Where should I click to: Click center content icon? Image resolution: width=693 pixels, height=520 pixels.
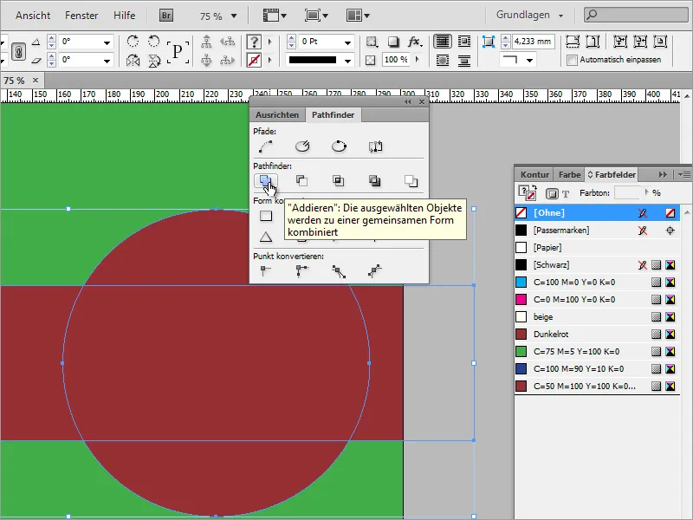click(x=660, y=42)
